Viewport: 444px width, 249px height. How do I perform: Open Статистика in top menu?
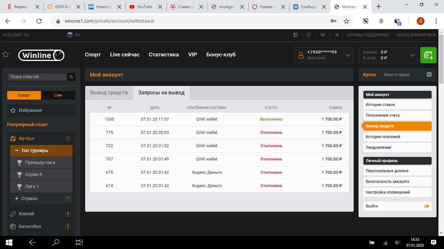tap(164, 55)
